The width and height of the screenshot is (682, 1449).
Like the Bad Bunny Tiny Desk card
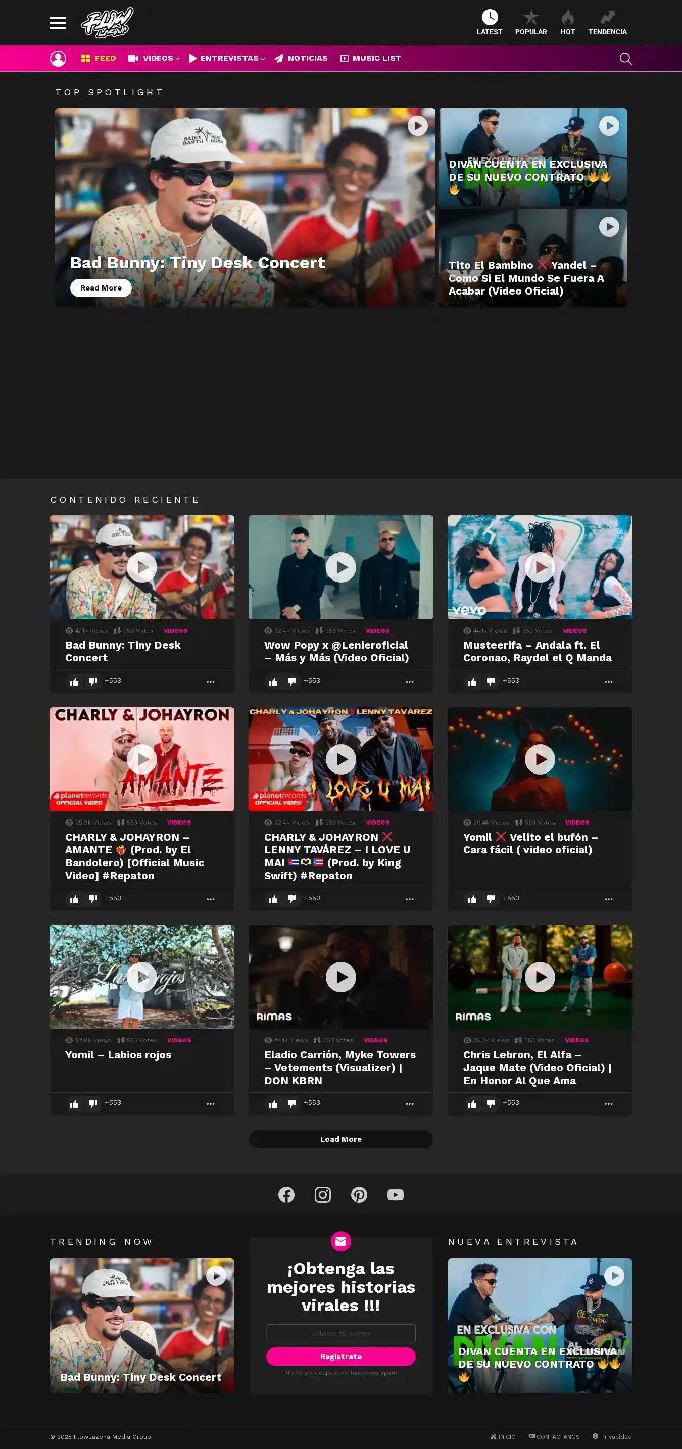[x=74, y=681]
